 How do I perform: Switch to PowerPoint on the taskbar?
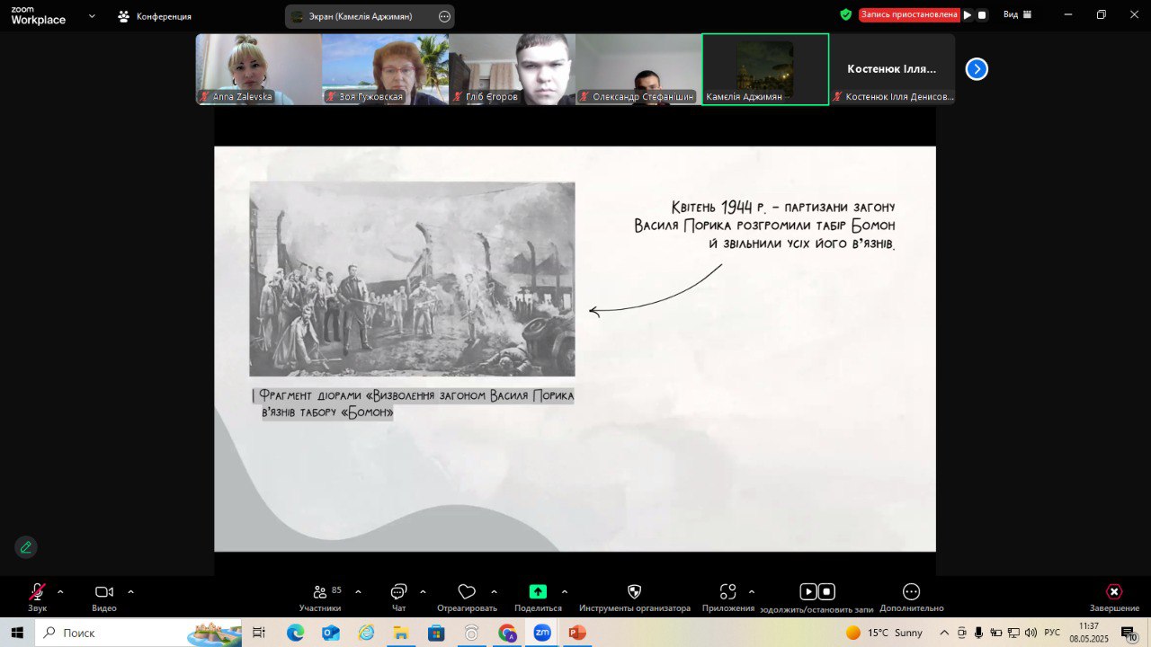click(577, 633)
